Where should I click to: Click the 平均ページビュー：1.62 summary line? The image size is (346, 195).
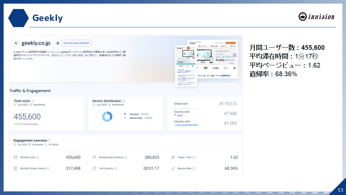click(x=285, y=65)
